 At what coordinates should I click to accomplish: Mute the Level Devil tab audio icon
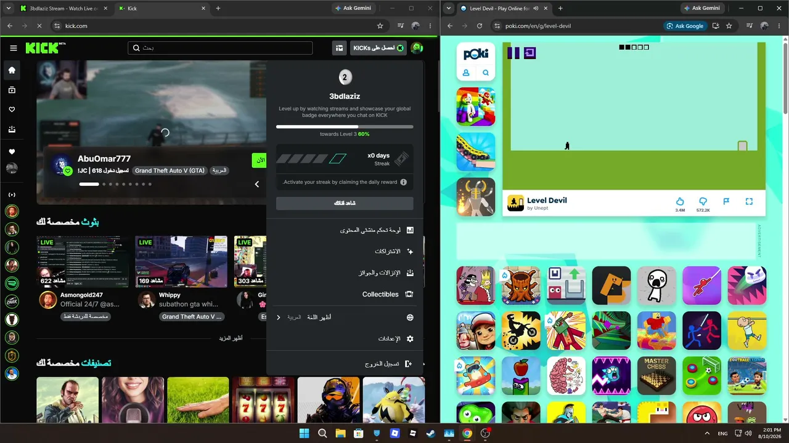(536, 9)
